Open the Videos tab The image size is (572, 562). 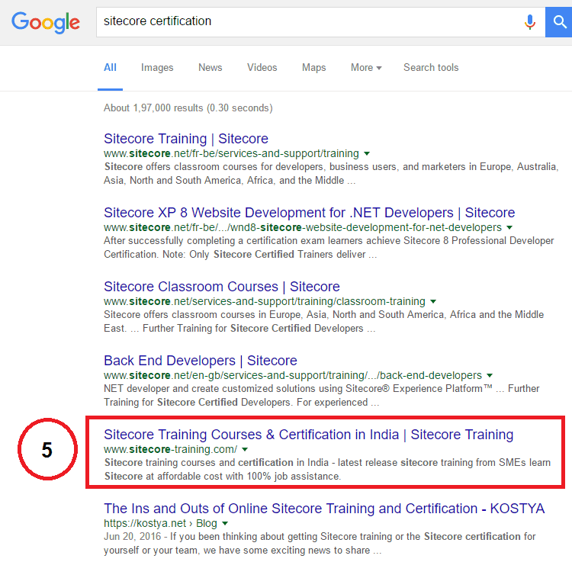pyautogui.click(x=262, y=68)
